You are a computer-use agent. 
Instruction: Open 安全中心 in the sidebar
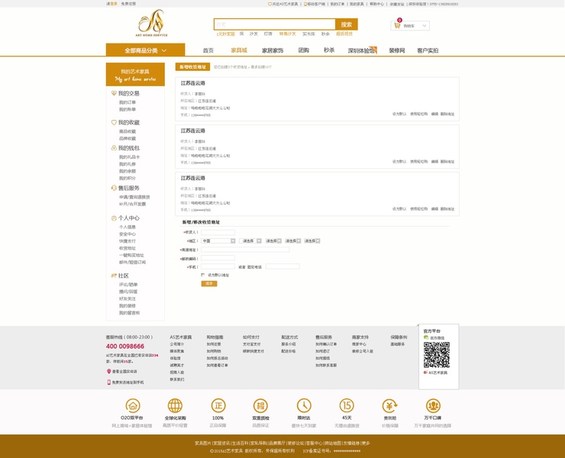pos(128,234)
